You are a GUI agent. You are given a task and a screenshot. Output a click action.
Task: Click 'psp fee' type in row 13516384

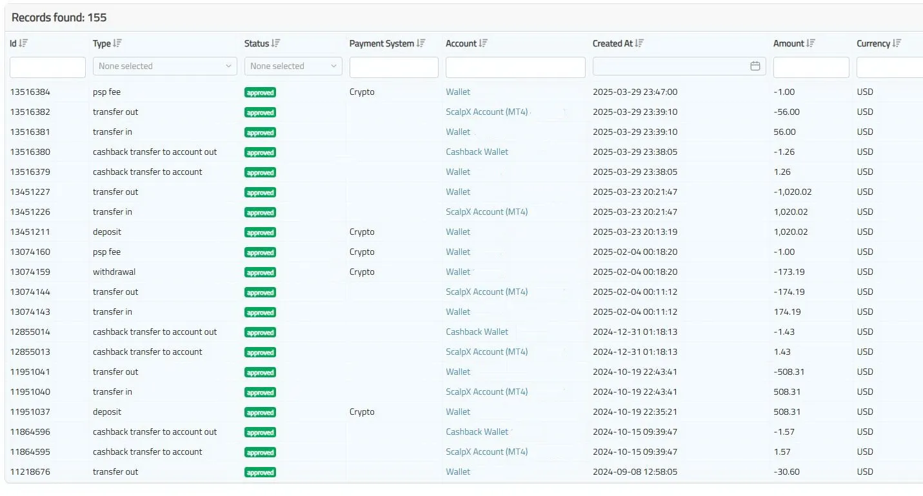pyautogui.click(x=106, y=92)
